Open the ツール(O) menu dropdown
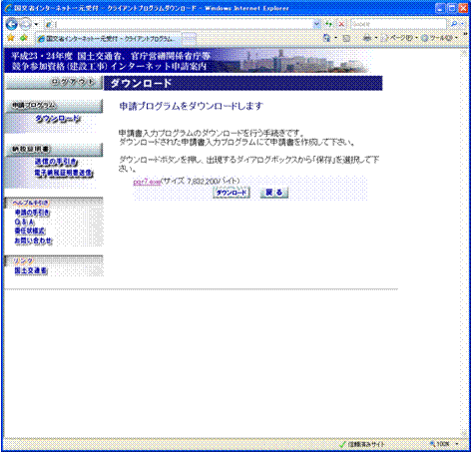 point(440,38)
